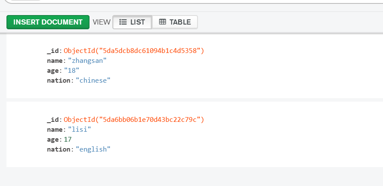
Task: Click the nation key in second document
Action: click(59, 149)
